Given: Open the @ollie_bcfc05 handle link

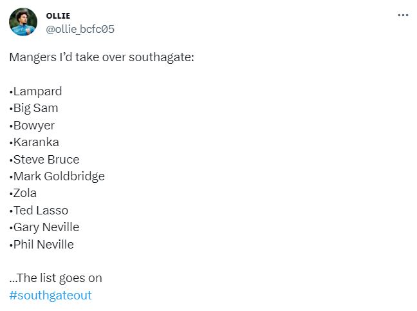Looking at the screenshot, I should [x=80, y=29].
